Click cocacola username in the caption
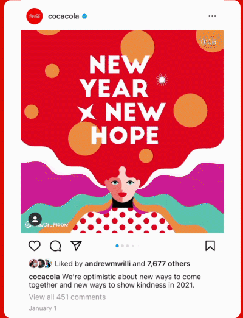243x318 pixels. [x=44, y=277]
